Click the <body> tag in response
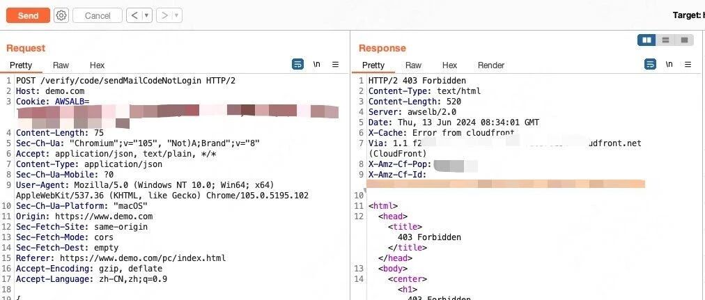 (x=392, y=269)
